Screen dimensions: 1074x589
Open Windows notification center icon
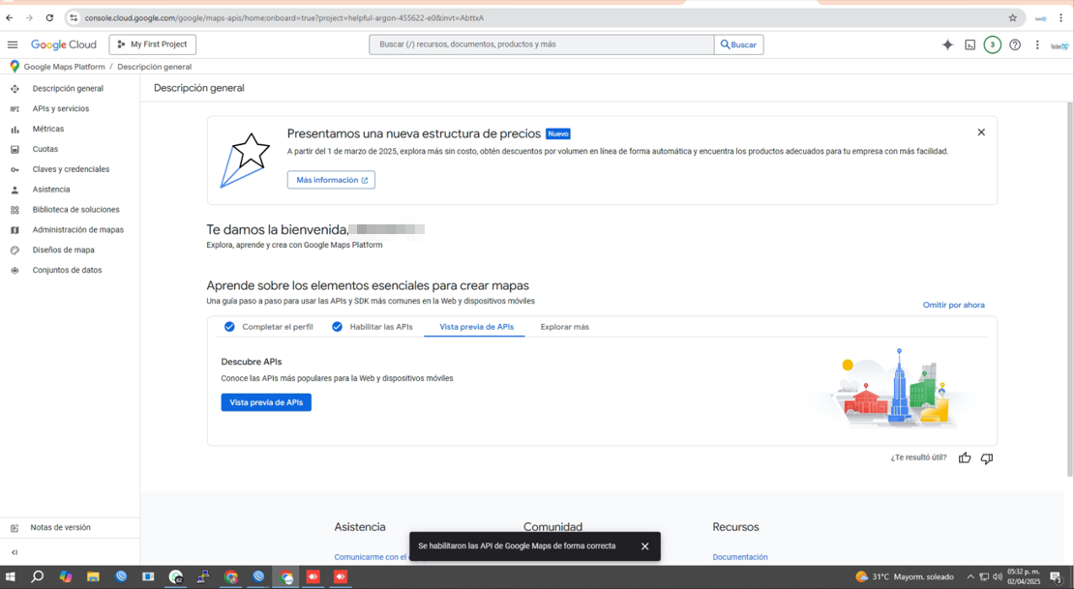[x=1057, y=577]
